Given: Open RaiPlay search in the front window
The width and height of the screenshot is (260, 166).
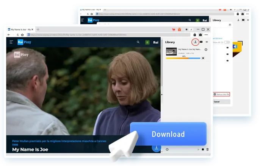Looking at the screenshot, I should [138, 42].
